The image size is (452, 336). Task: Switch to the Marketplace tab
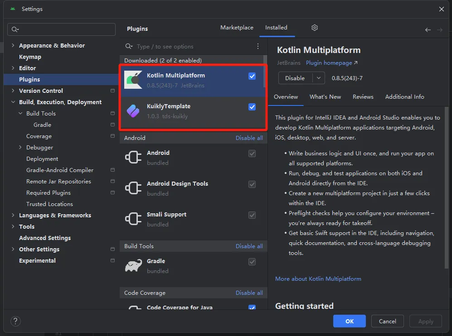tap(237, 28)
